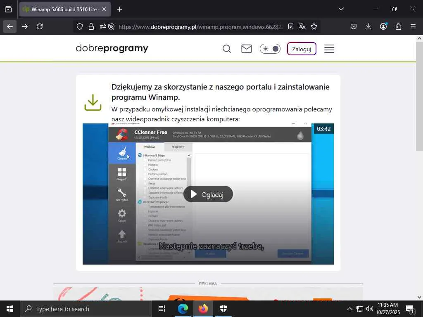Bookmark this page with star
Viewport: 423px width, 317px height.
[314, 26]
